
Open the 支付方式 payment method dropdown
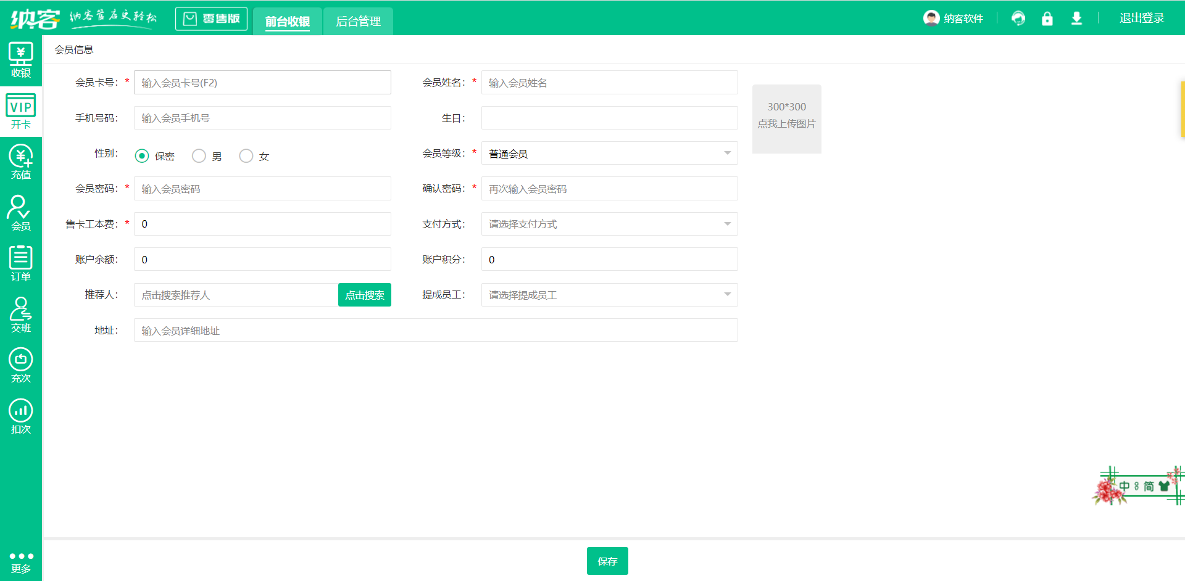(x=609, y=224)
